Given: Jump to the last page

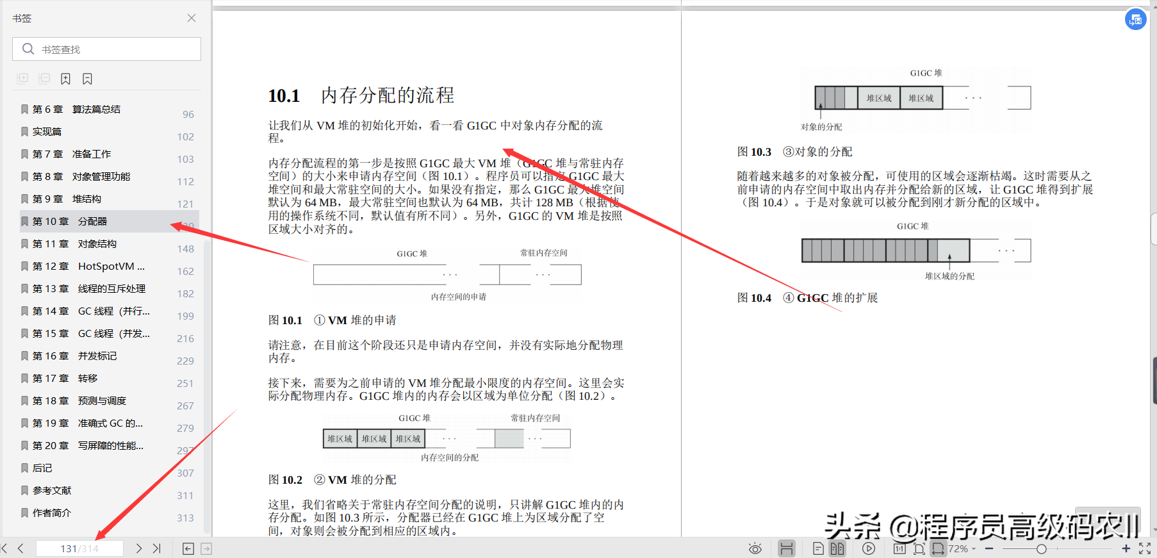Looking at the screenshot, I should [156, 548].
